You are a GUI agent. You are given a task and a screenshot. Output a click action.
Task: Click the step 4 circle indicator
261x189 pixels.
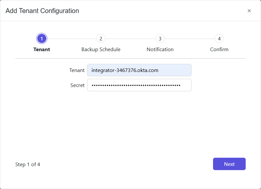[219, 38]
